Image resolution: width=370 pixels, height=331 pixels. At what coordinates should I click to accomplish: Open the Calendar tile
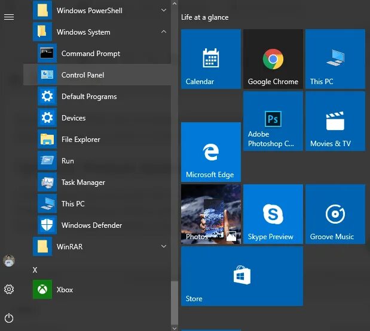point(211,59)
